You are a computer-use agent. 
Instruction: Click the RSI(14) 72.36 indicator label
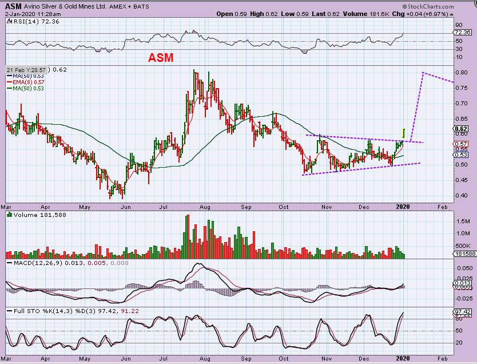(x=36, y=22)
